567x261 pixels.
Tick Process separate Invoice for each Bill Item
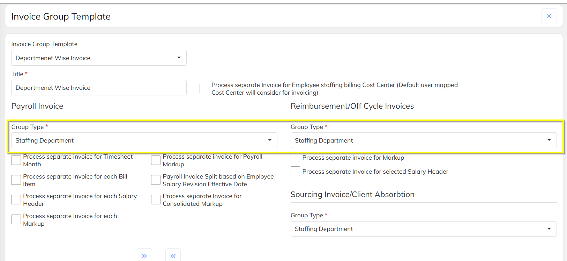point(16,180)
